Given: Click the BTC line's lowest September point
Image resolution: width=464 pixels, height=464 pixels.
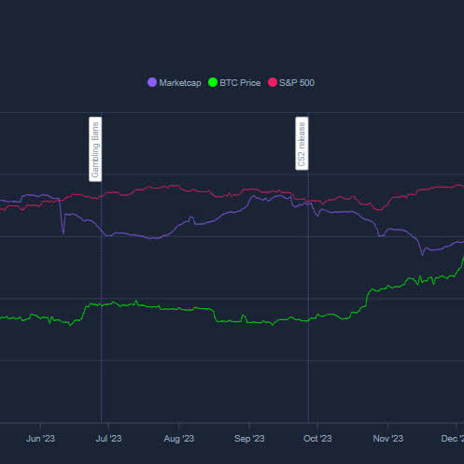Looking at the screenshot, I should (x=273, y=325).
